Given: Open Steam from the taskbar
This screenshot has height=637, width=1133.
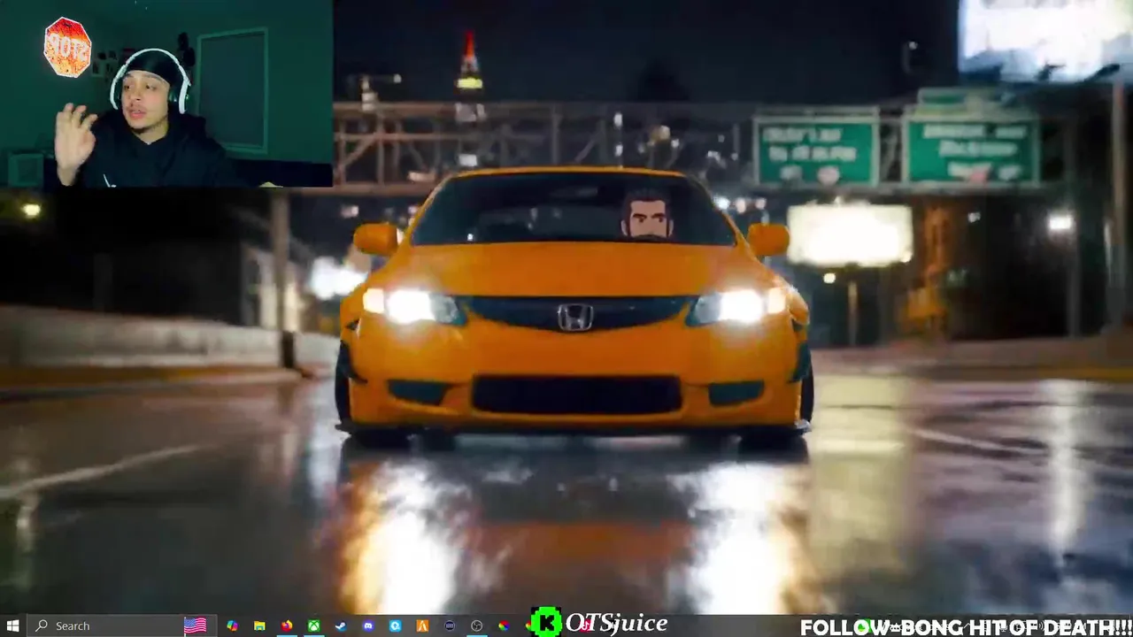Looking at the screenshot, I should pos(341,625).
